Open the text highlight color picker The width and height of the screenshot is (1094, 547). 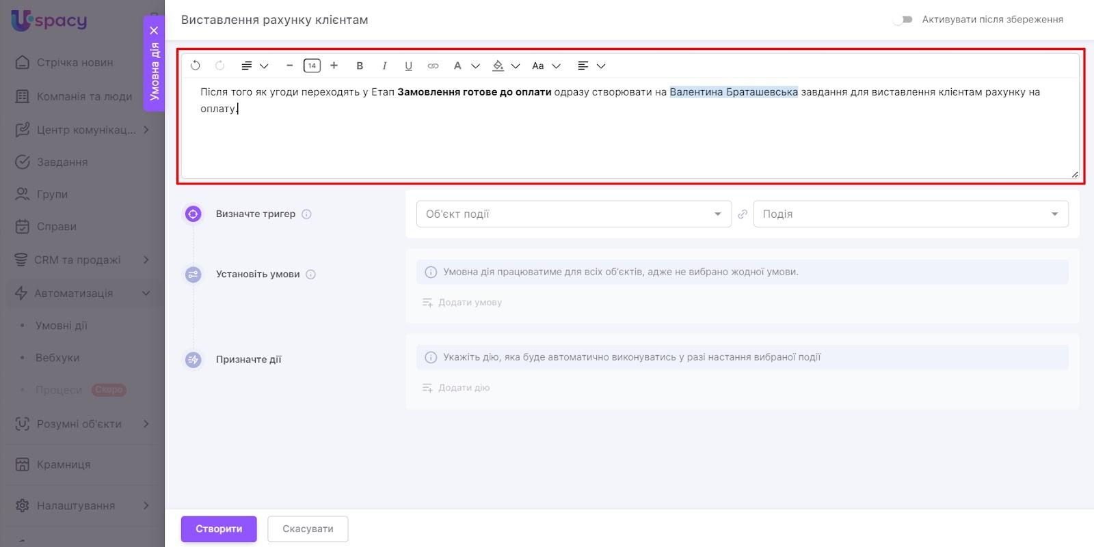coord(505,66)
